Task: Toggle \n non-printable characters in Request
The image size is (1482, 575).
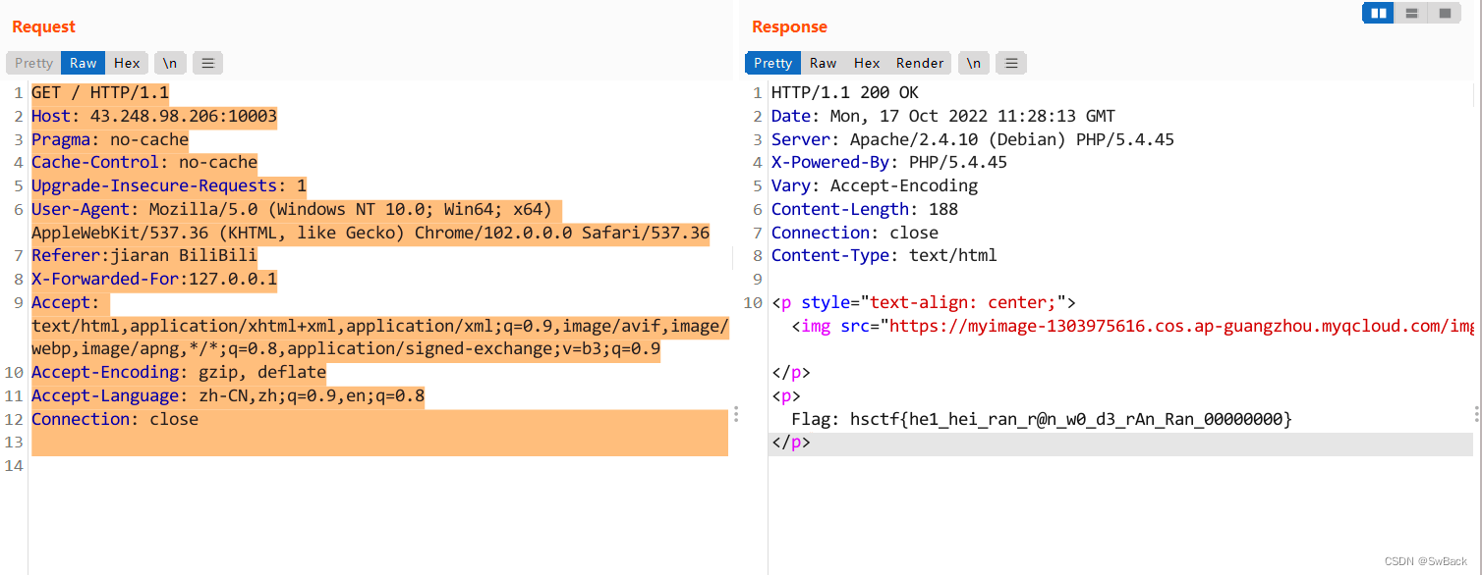Action: (x=170, y=63)
